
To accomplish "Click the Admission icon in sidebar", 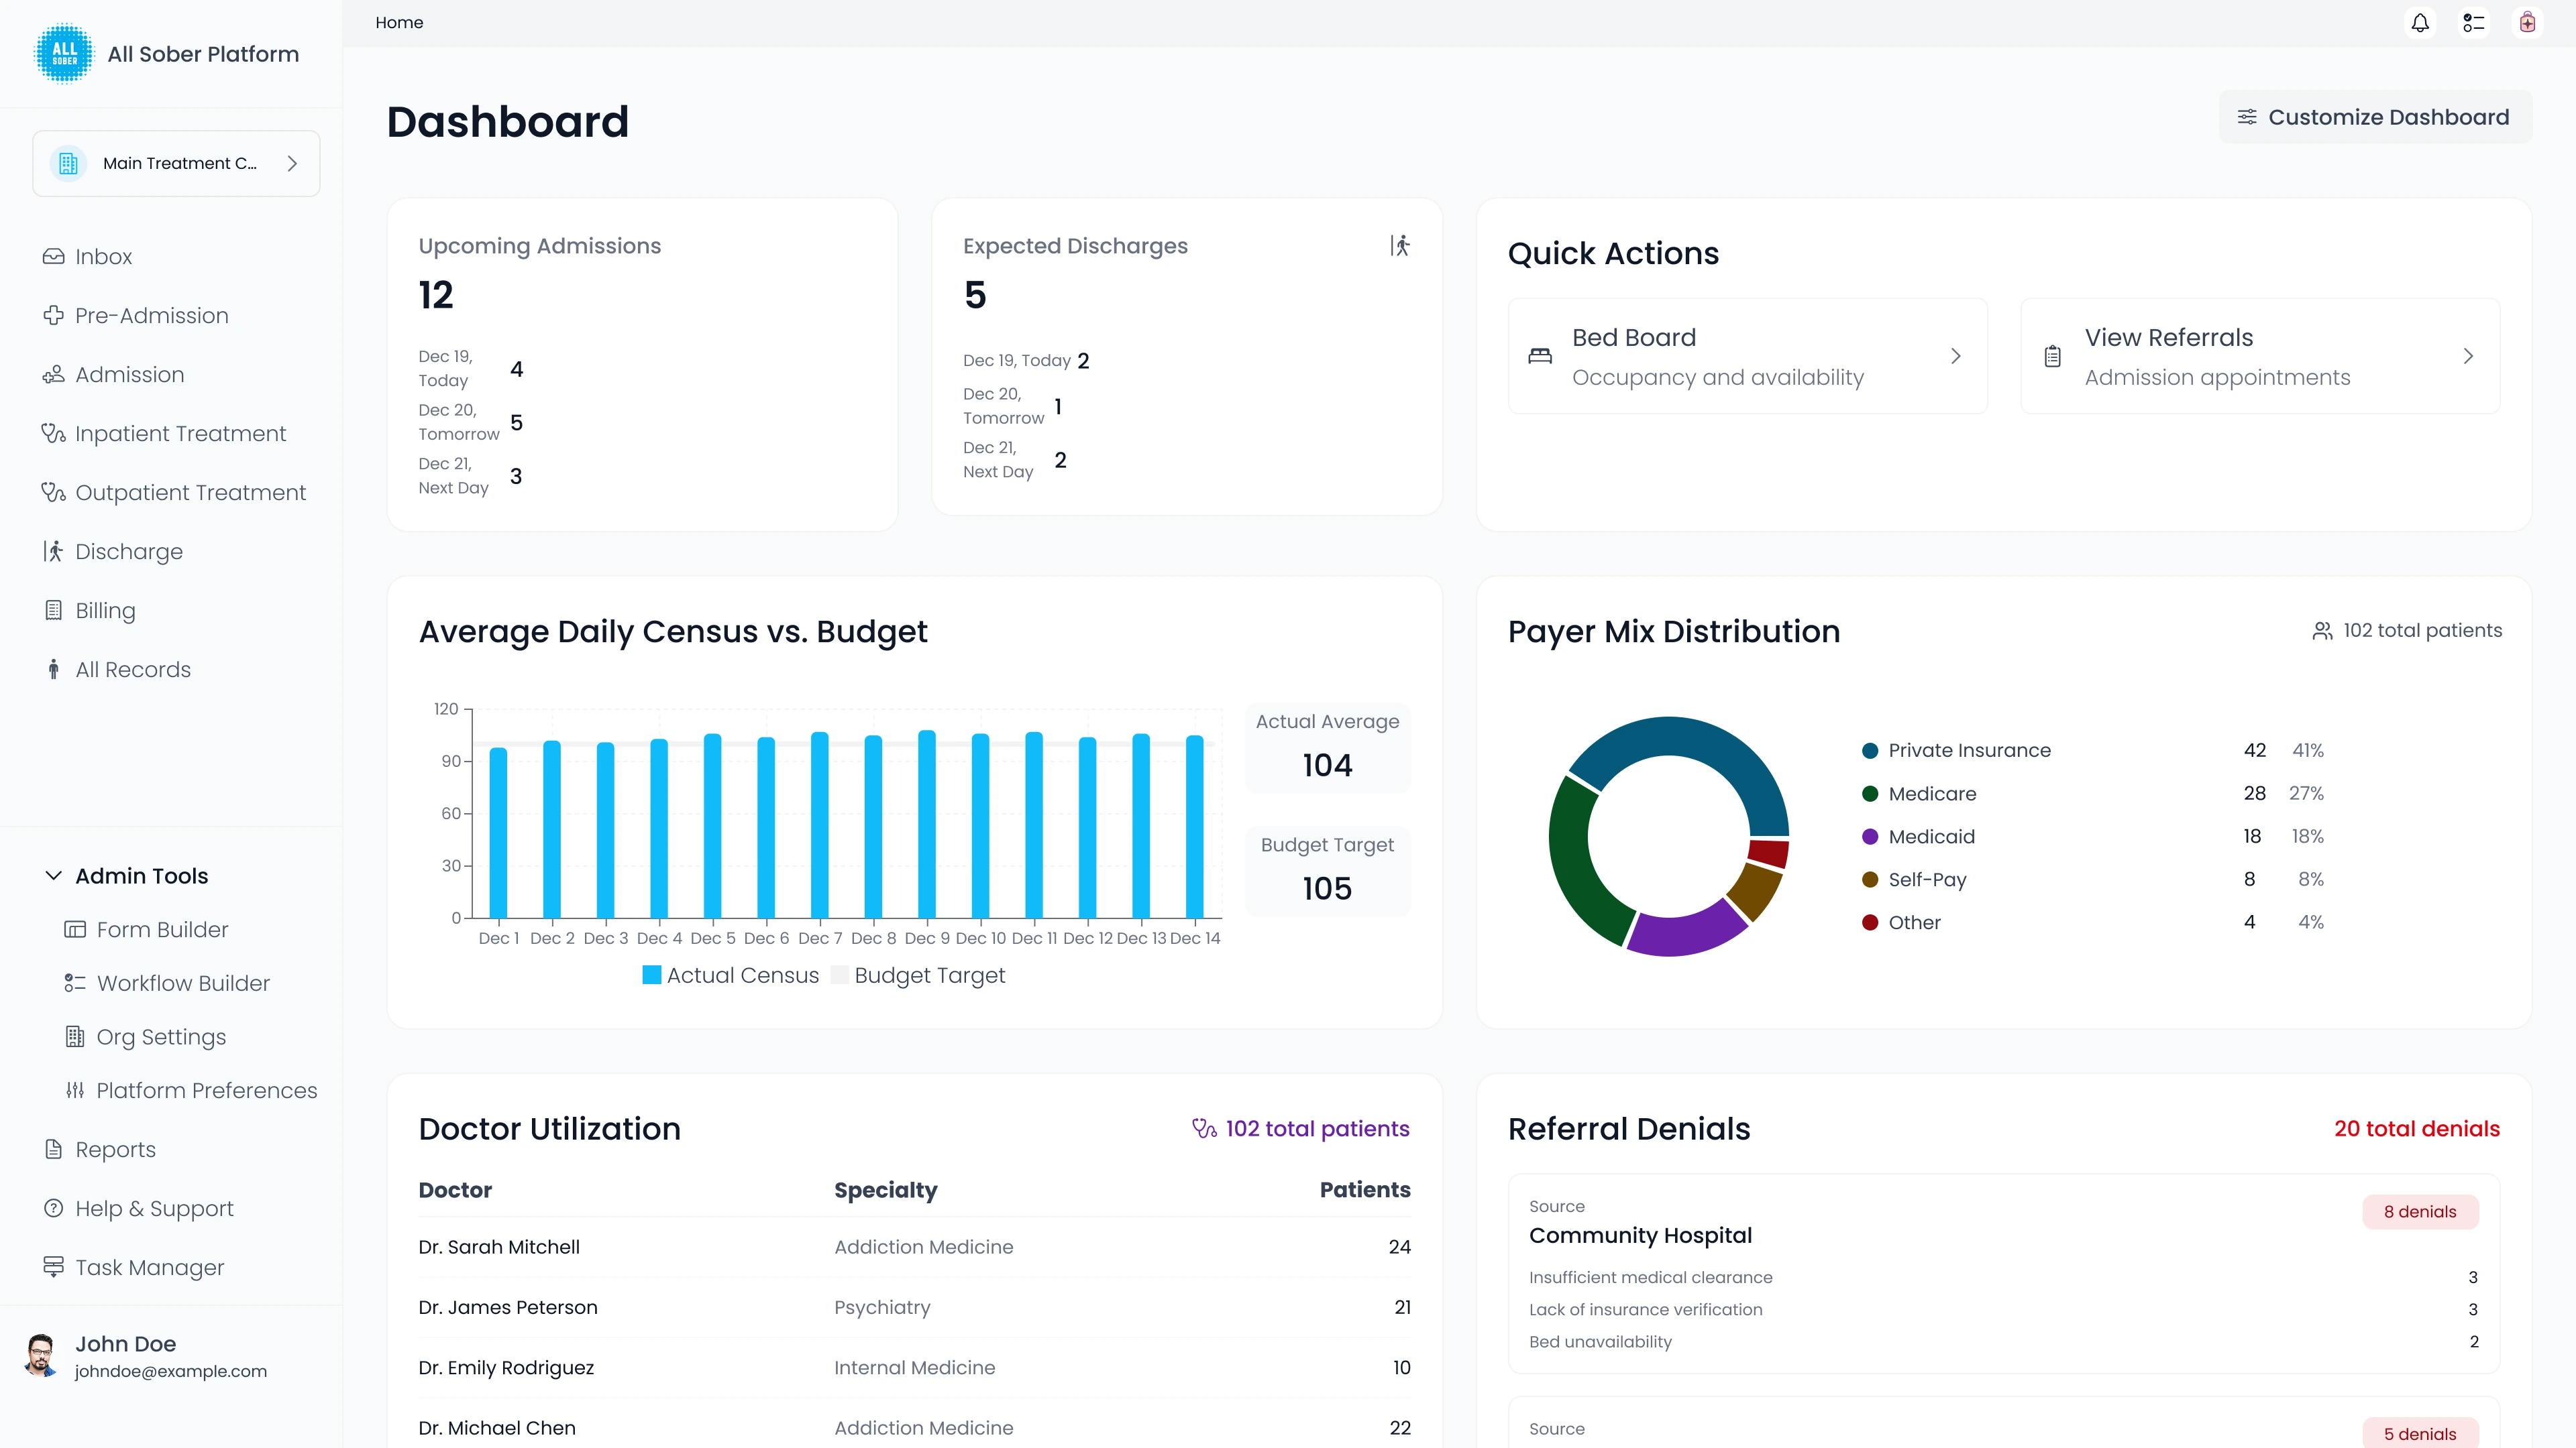I will [x=53, y=375].
